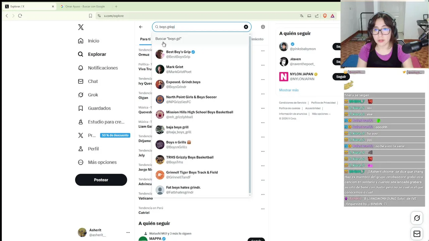Open Política de cookies link
429x241 pixels.
tap(290, 108)
